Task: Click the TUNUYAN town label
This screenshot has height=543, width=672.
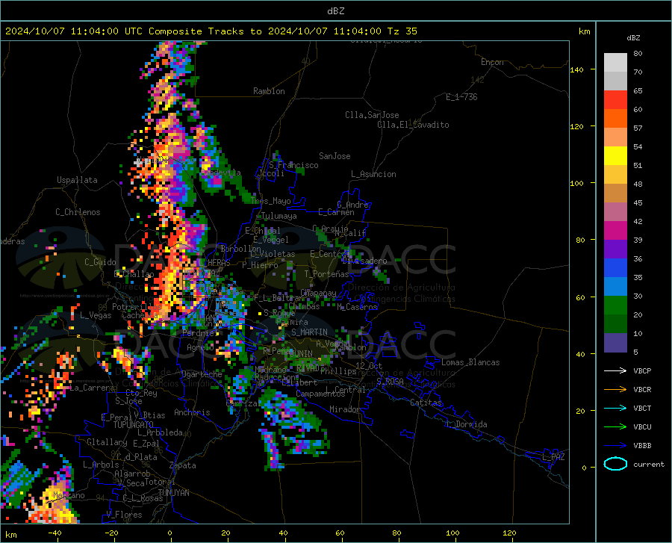Action: coord(173,493)
